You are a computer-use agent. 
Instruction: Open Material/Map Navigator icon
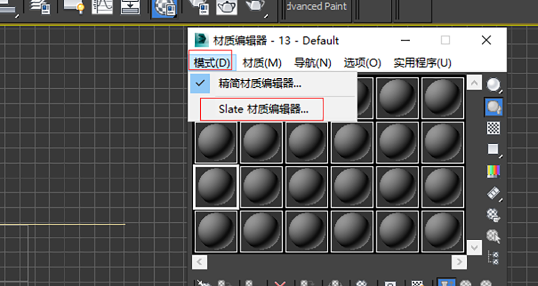(493, 257)
